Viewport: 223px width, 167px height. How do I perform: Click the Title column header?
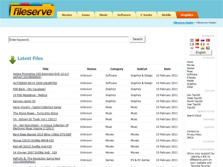(45, 69)
